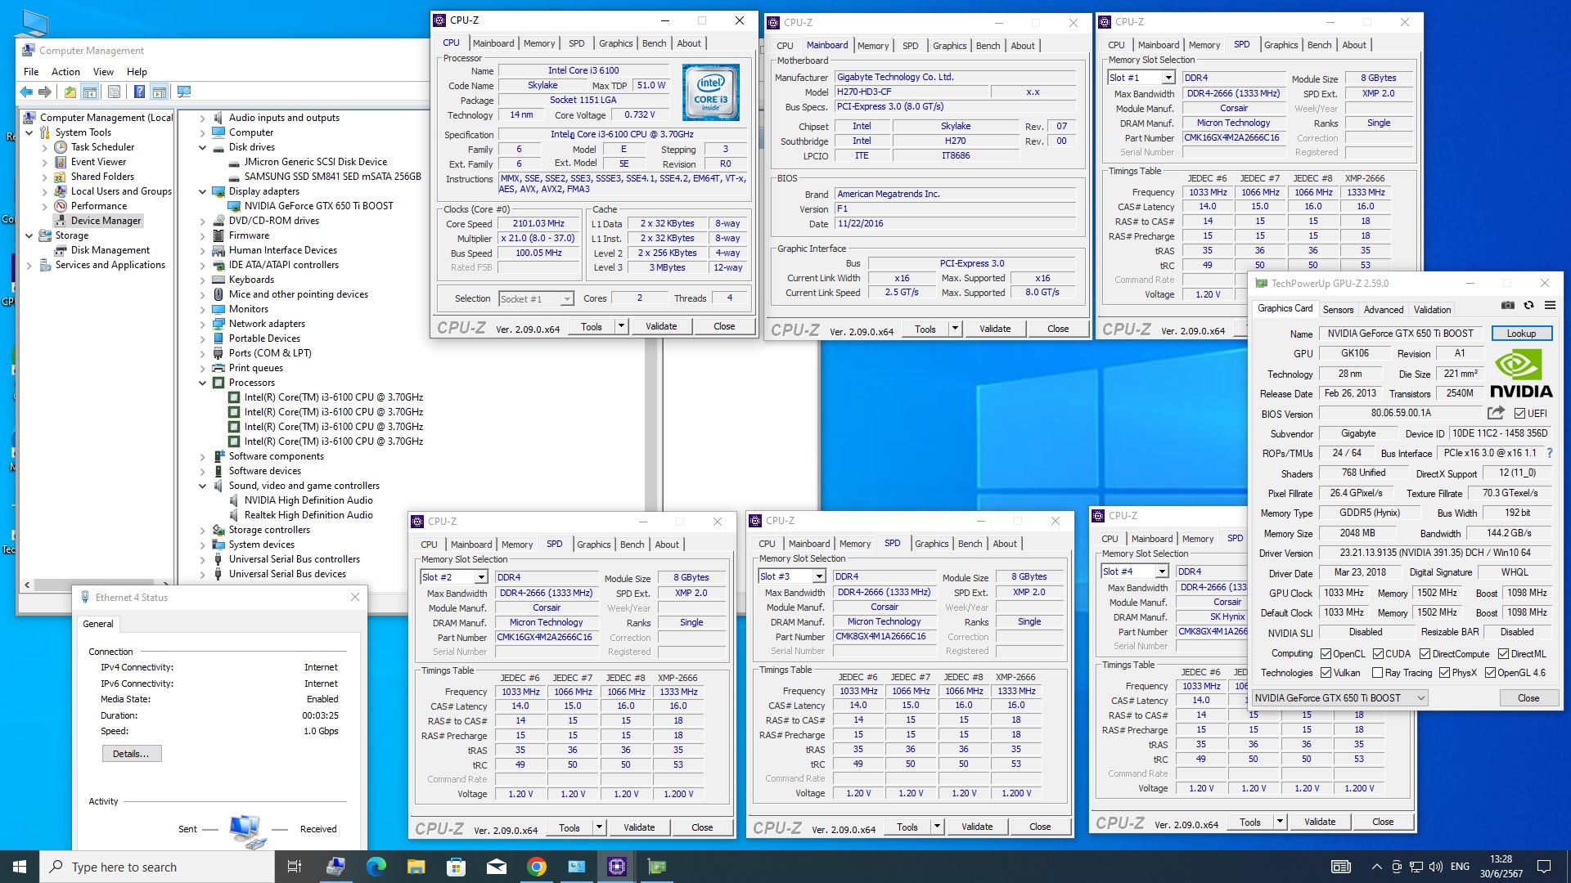Switch to the Sensors tab in GPU-Z

[1338, 310]
